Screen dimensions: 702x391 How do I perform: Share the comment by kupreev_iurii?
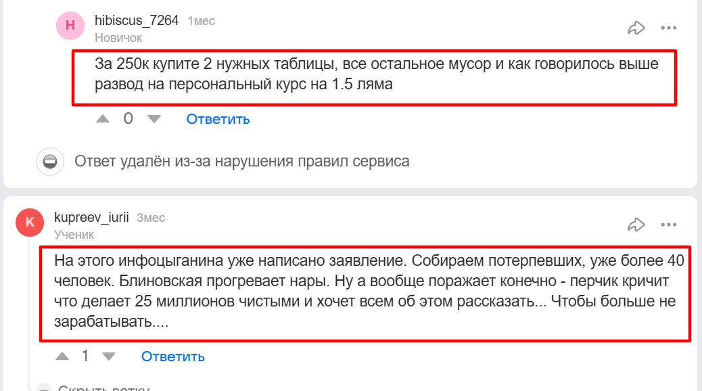point(636,225)
